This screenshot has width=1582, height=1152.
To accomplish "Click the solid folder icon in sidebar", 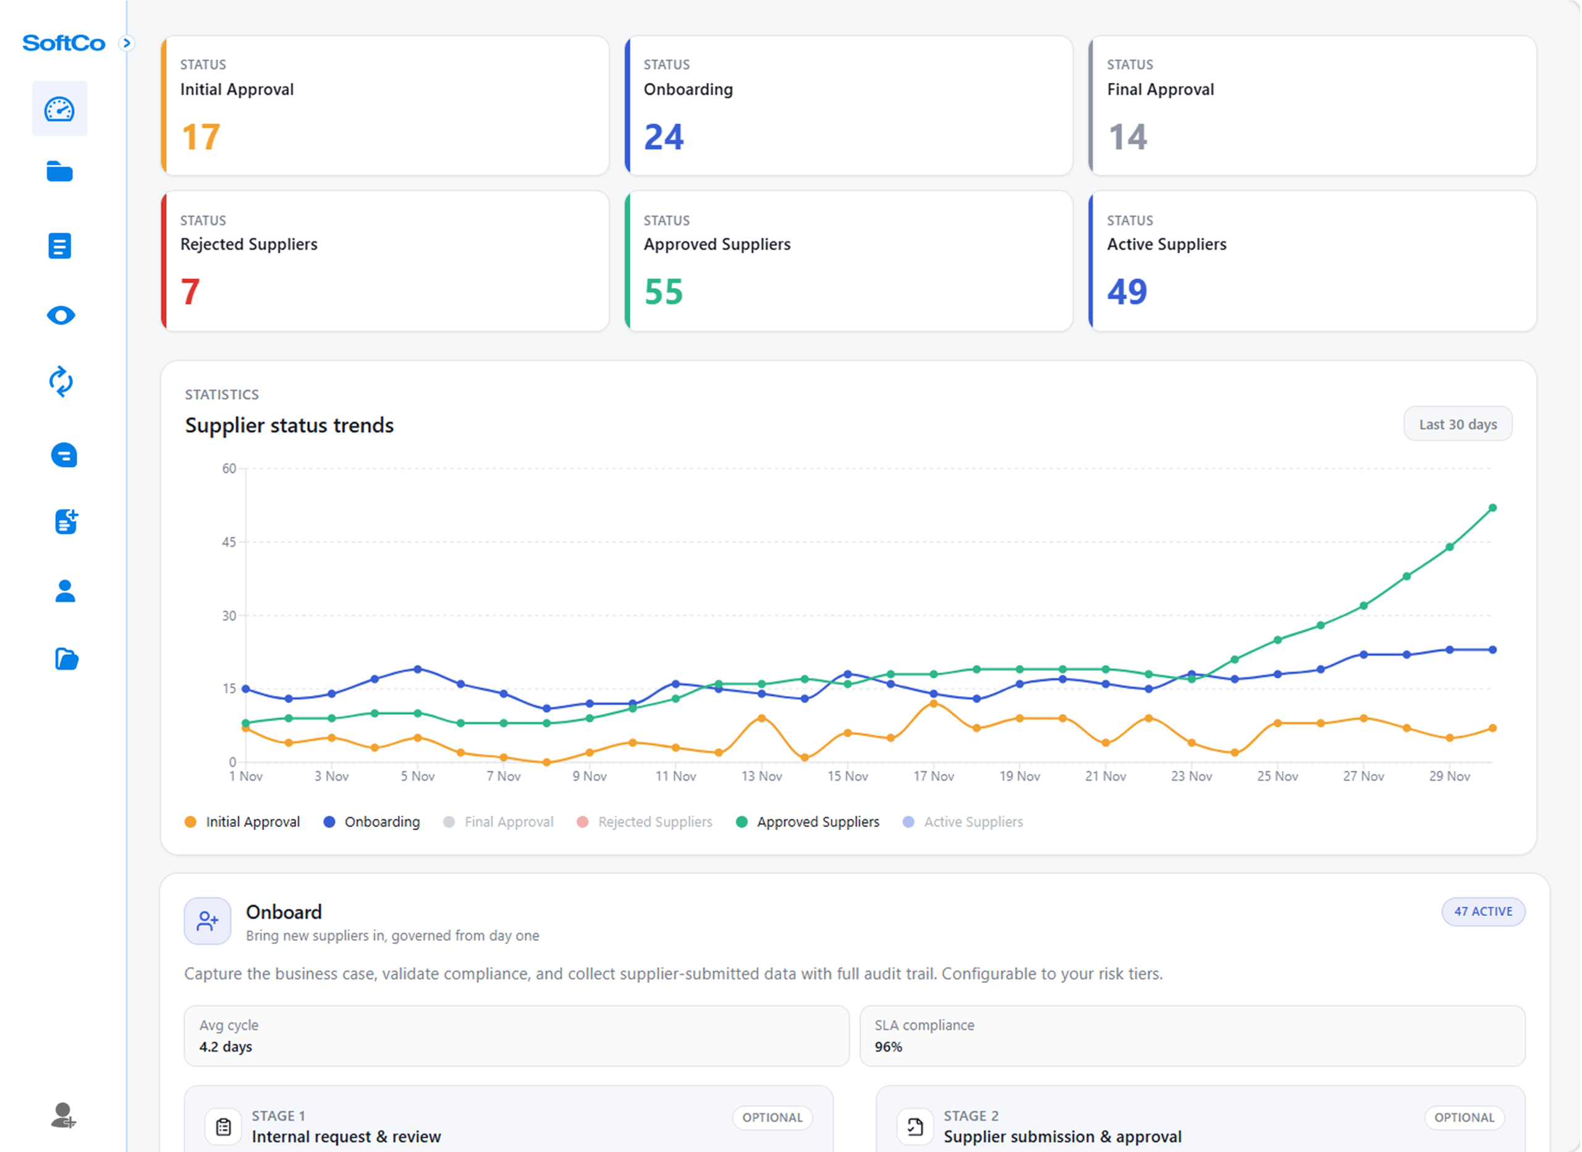I will [x=59, y=172].
